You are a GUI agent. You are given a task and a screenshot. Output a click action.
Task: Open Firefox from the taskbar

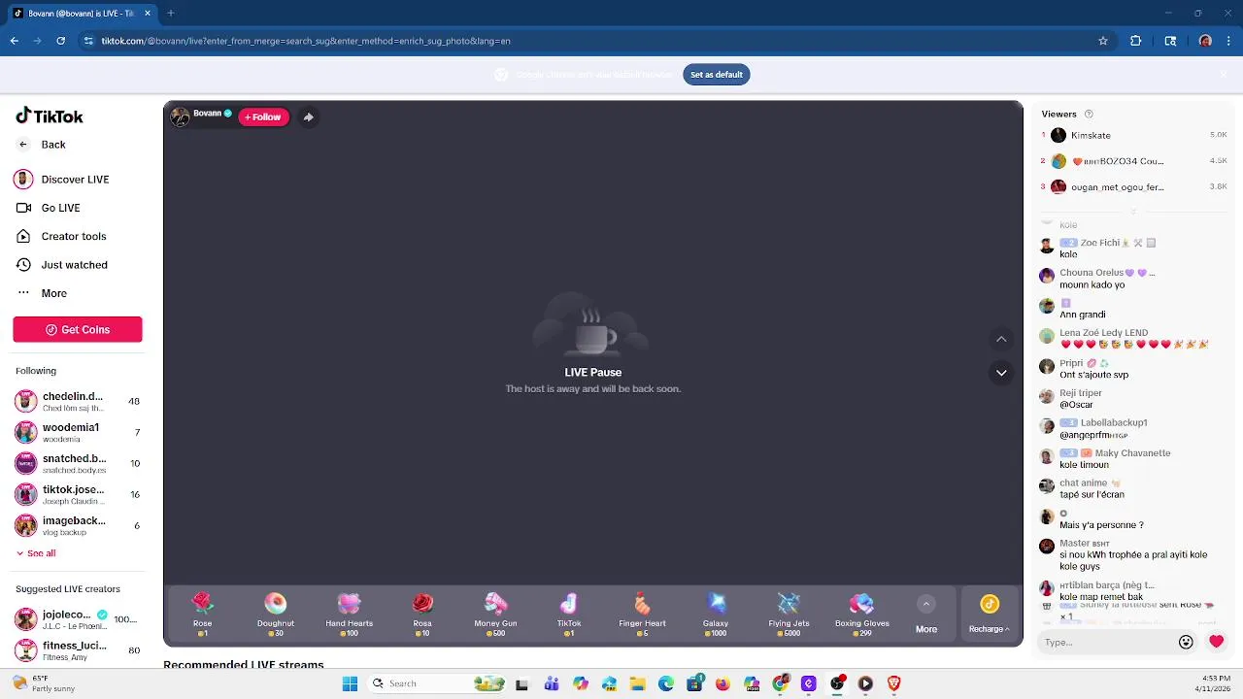click(722, 683)
